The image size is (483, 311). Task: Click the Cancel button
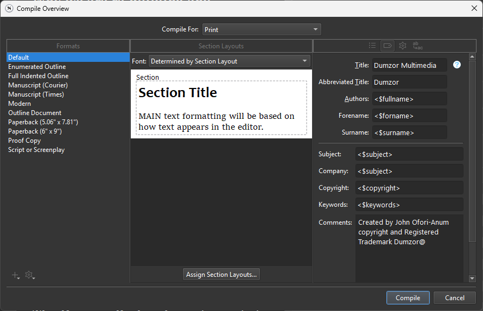pyautogui.click(x=455, y=298)
